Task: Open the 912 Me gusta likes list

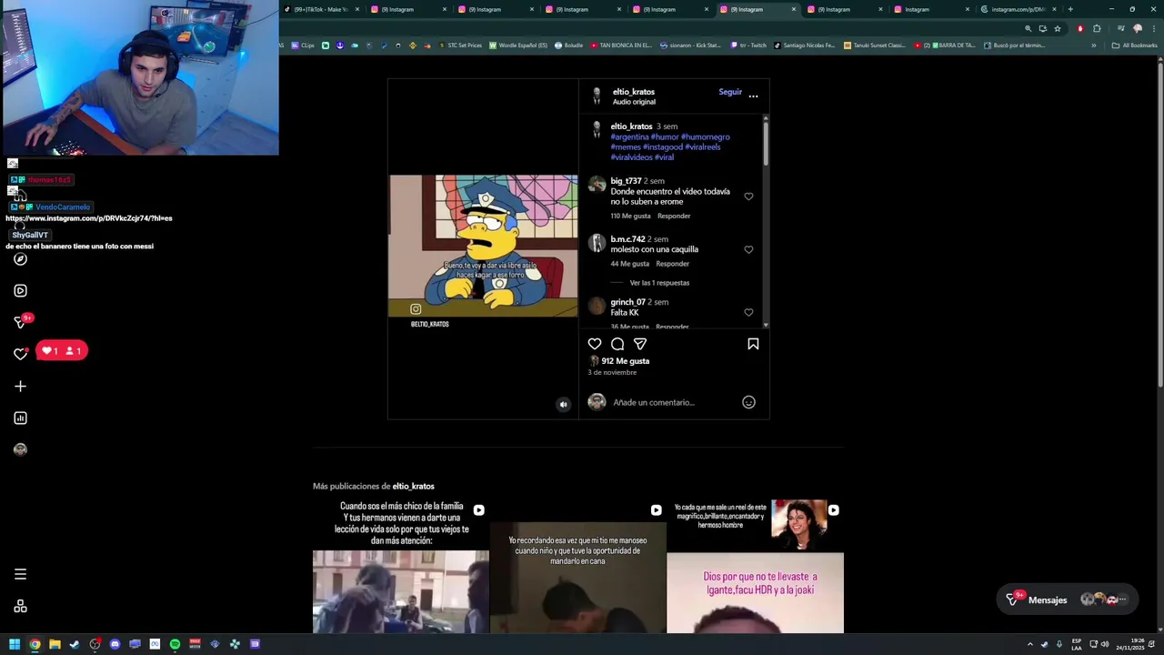Action: [x=625, y=361]
